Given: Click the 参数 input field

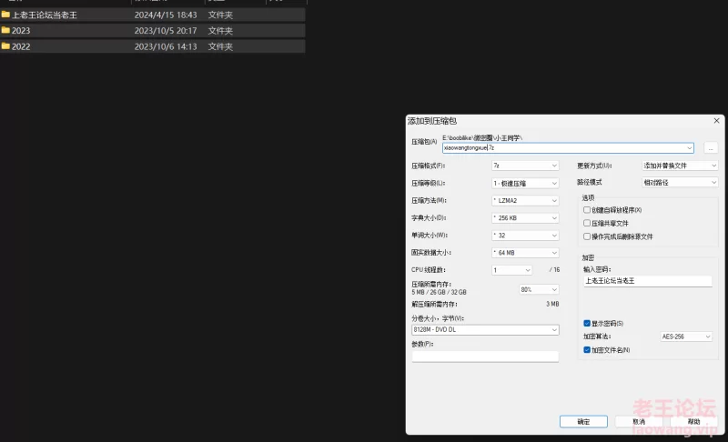Looking at the screenshot, I should (485, 357).
